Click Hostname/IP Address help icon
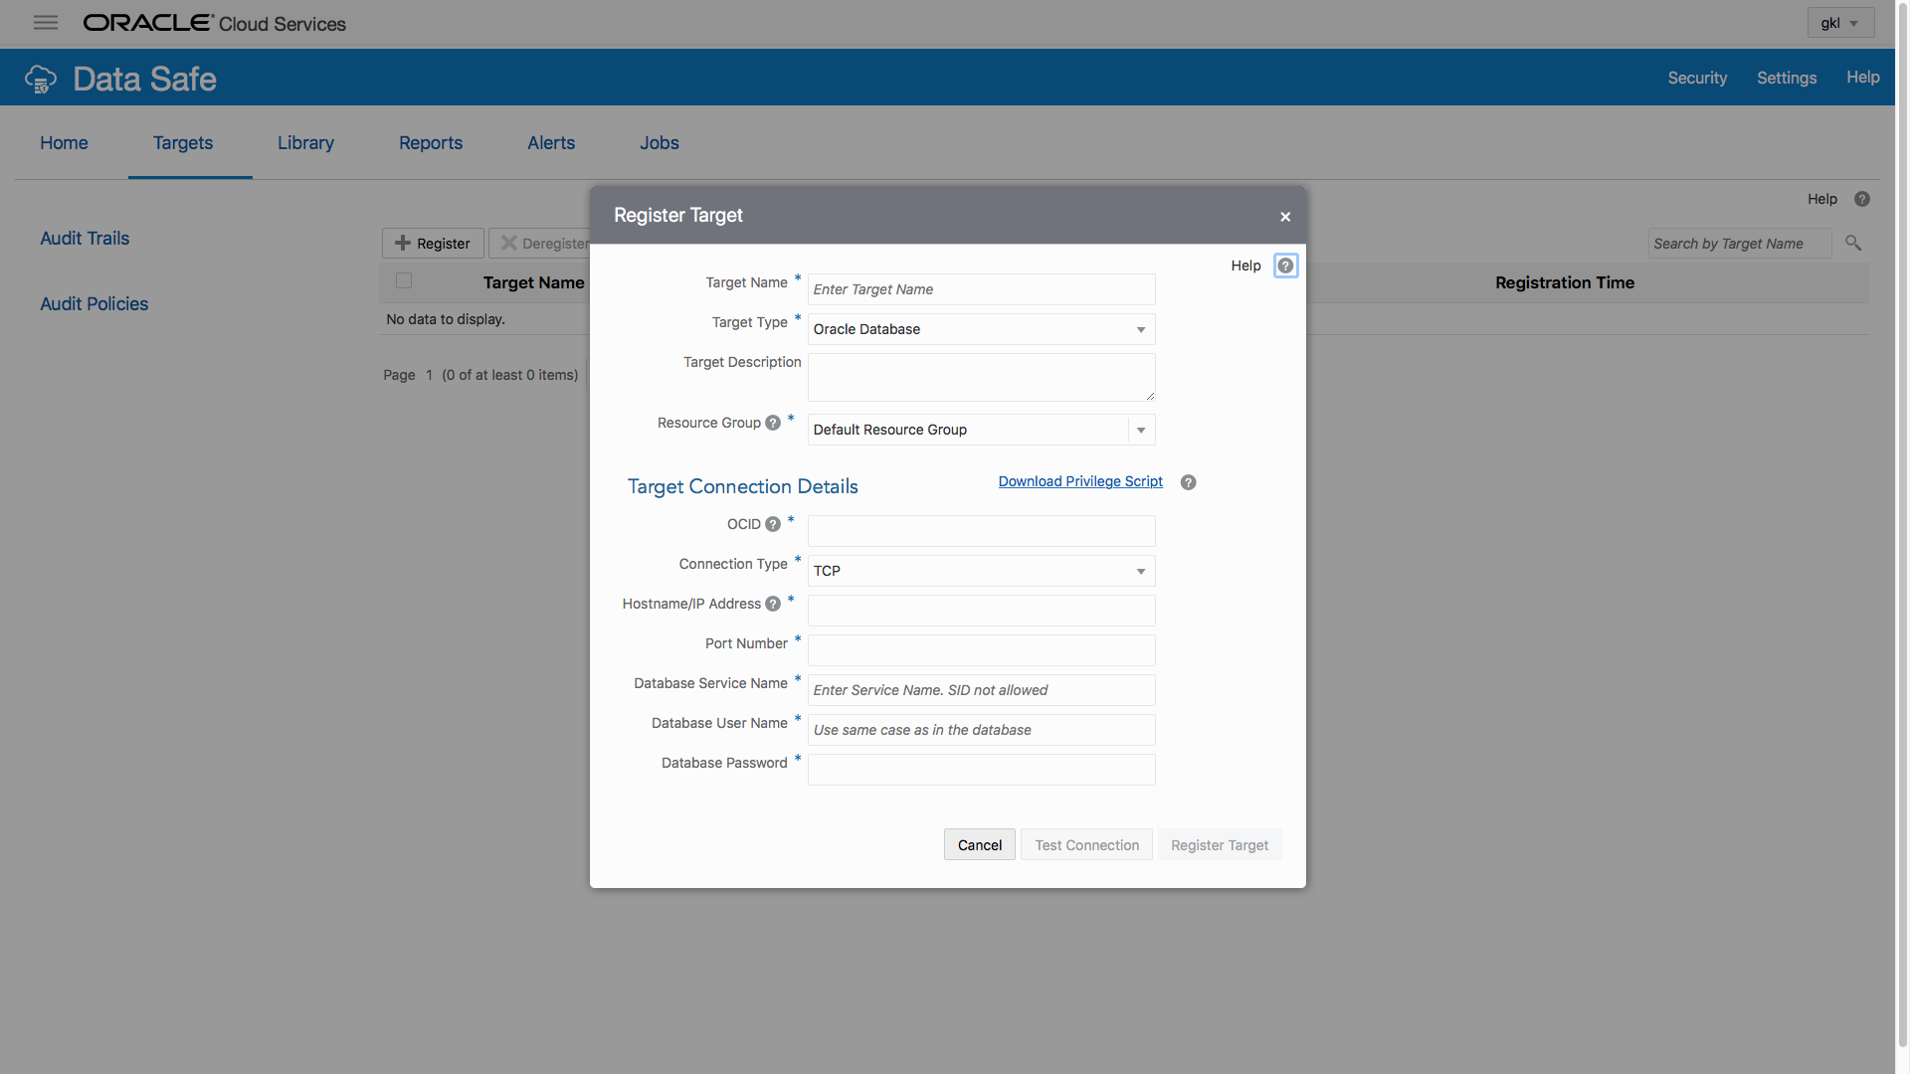Viewport: 1910px width, 1074px height. pyautogui.click(x=773, y=605)
